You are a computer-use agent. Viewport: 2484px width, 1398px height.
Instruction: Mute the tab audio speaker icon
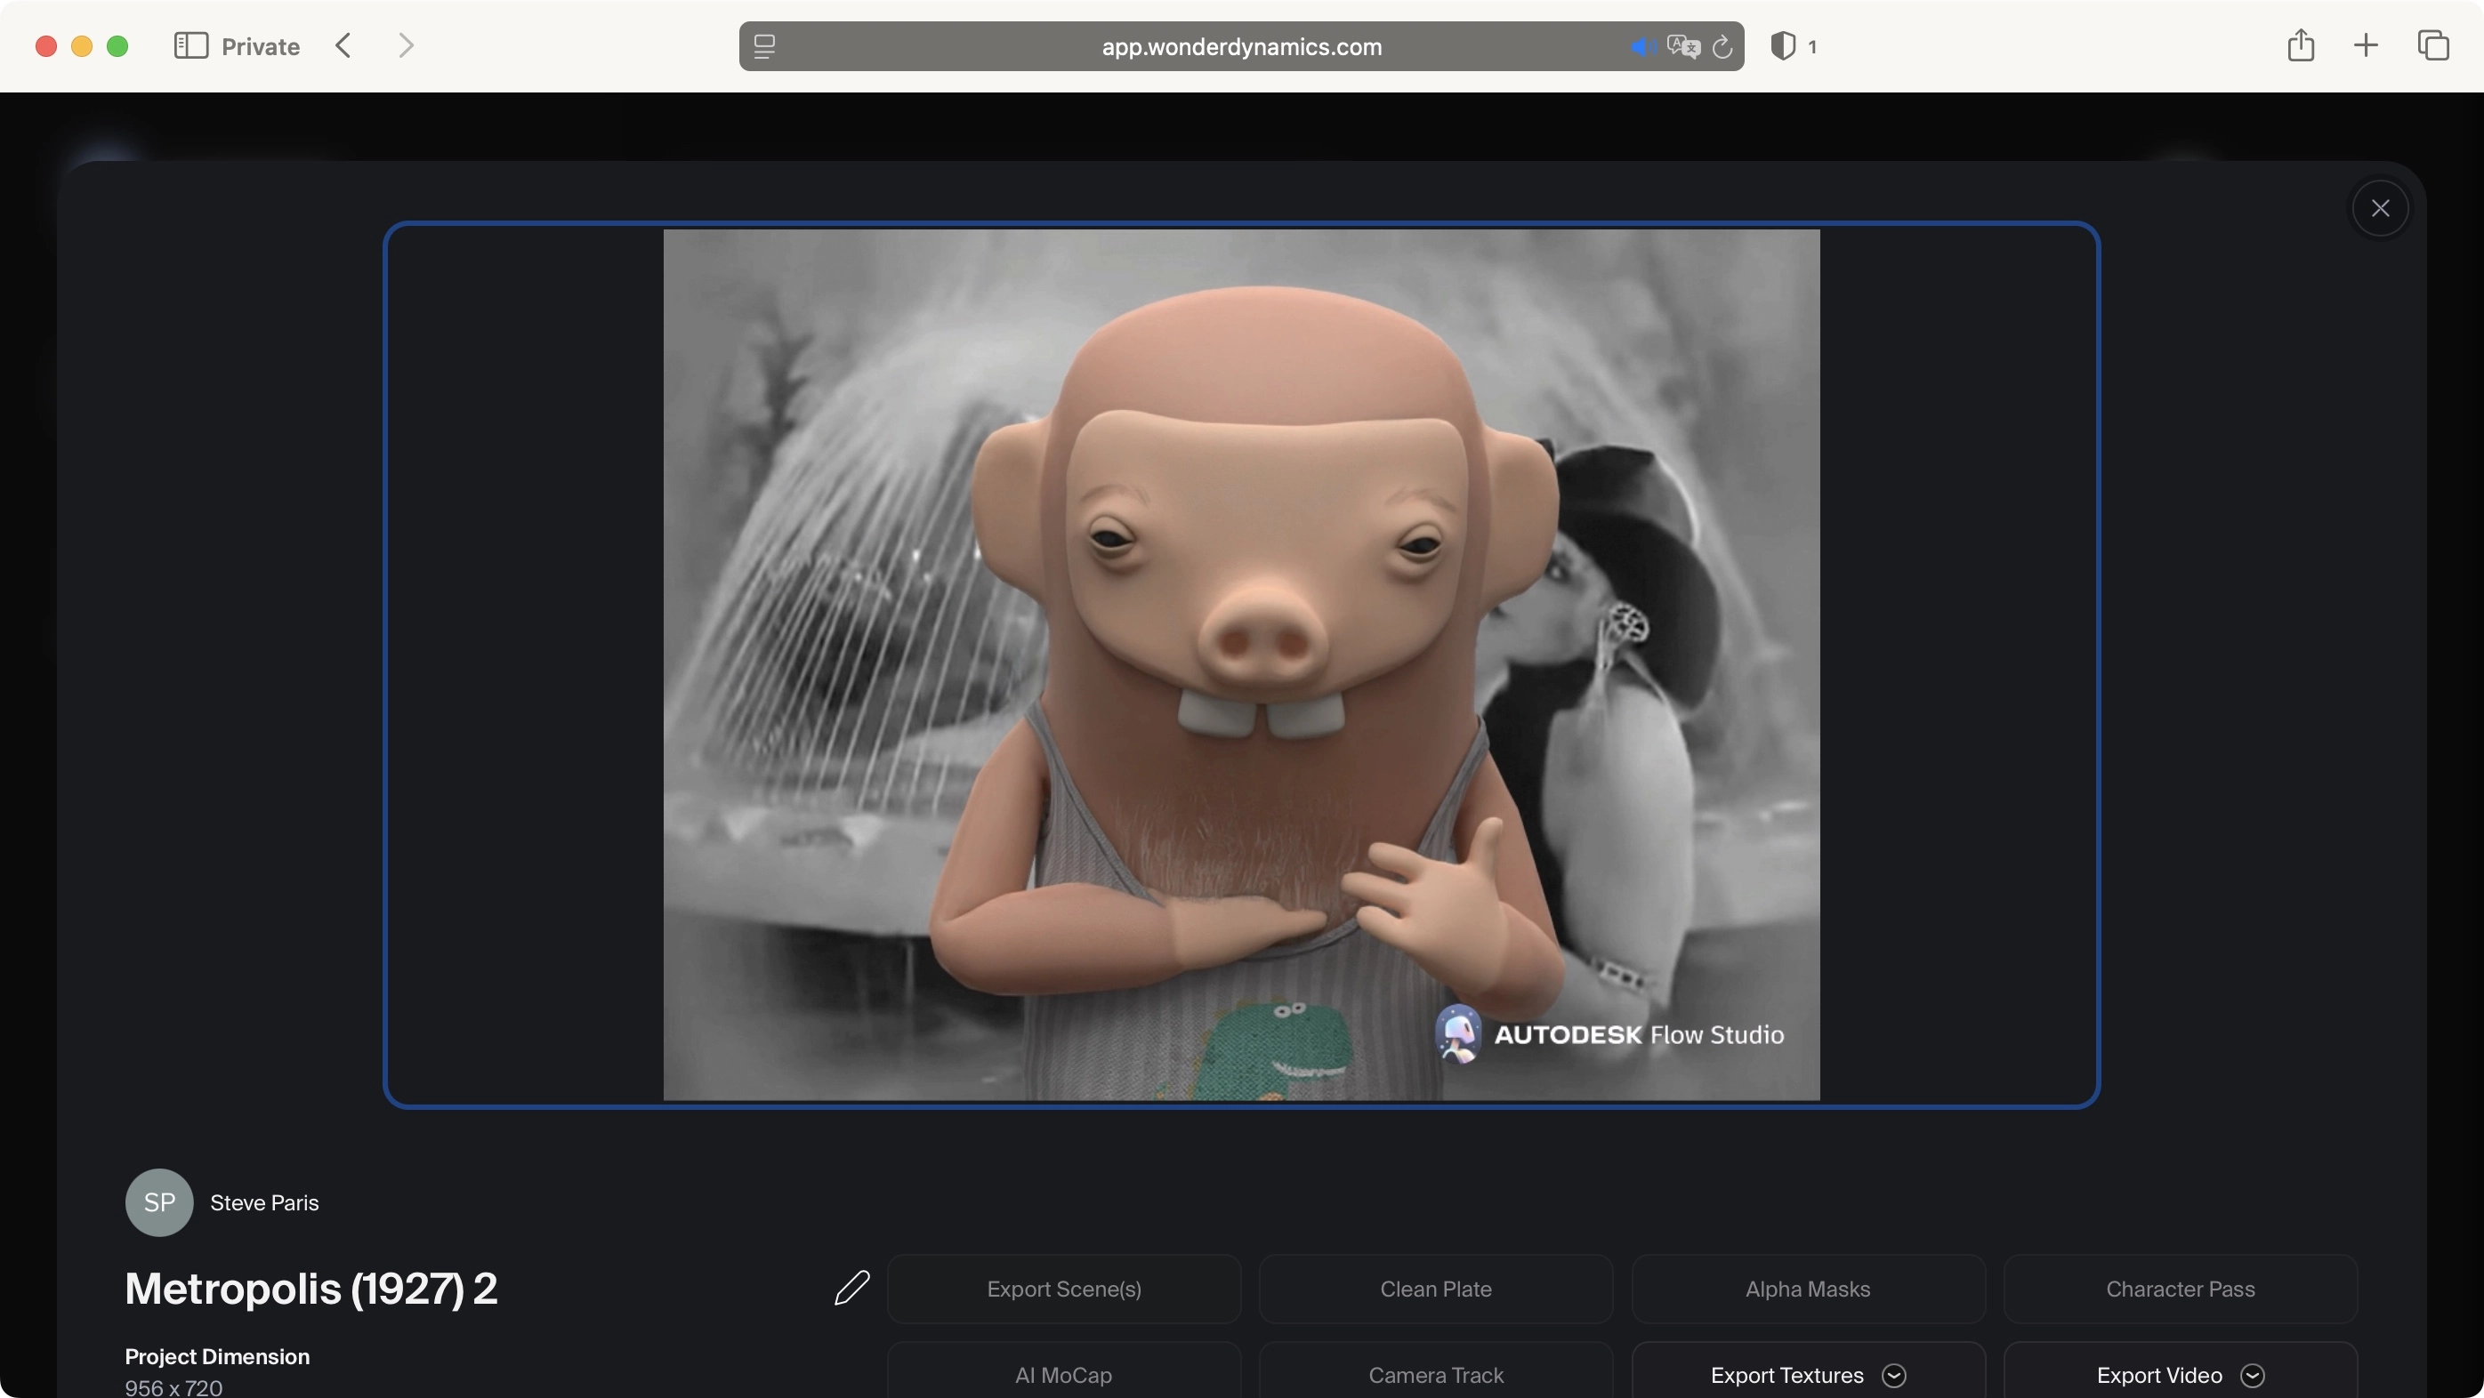1642,46
